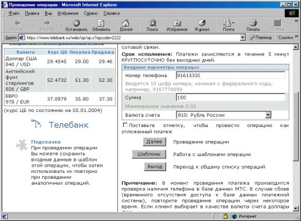
Task: Expand the toolbar overflow chevron
Action: point(296,20)
